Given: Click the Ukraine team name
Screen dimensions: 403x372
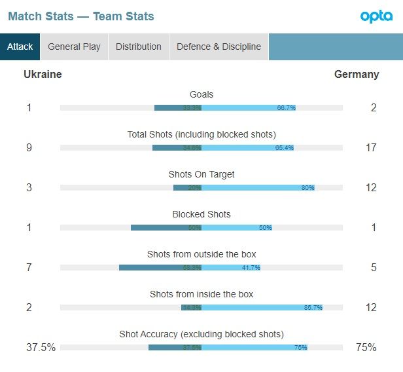Looking at the screenshot, I should click(x=43, y=74).
